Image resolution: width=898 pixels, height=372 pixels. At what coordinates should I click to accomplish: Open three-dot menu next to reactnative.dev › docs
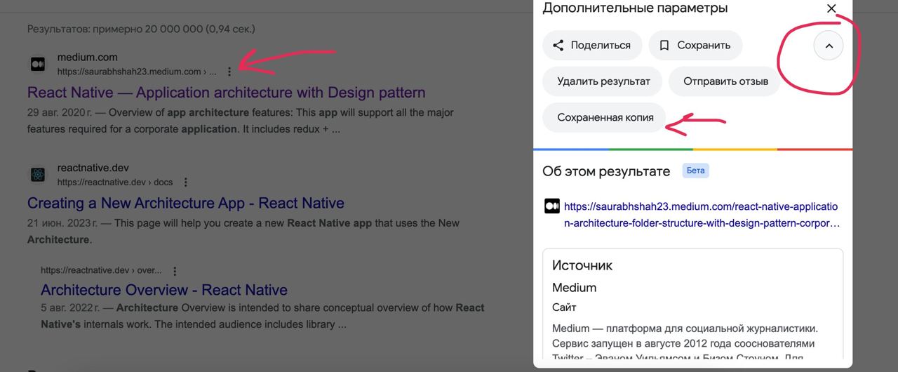(x=186, y=182)
